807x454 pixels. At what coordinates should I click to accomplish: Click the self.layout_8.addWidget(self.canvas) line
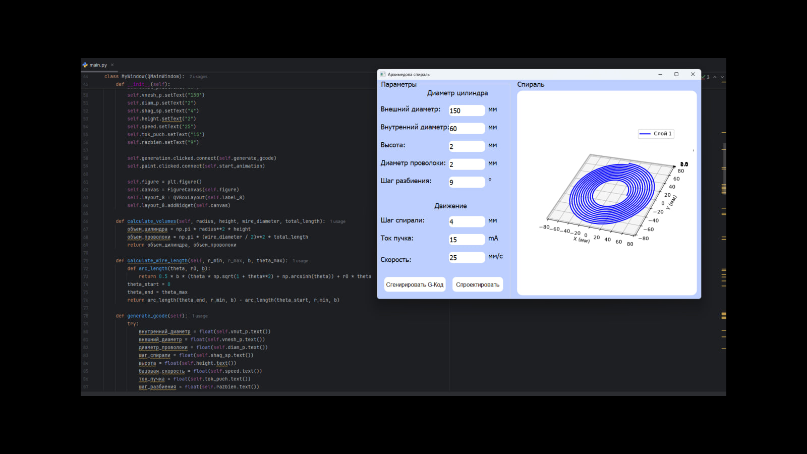[179, 206]
